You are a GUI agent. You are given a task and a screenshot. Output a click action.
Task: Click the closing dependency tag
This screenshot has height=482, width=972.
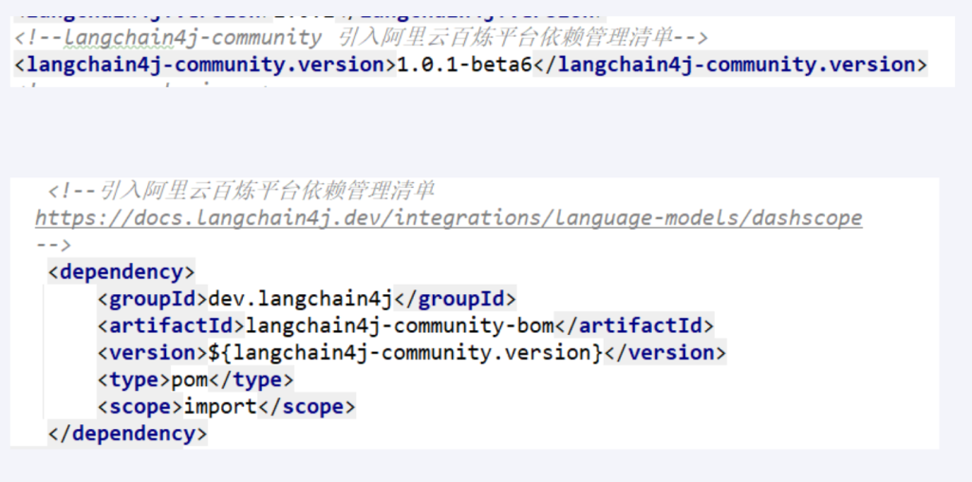click(x=126, y=434)
